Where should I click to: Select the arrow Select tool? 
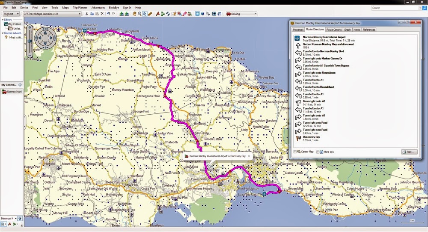coord(145,14)
